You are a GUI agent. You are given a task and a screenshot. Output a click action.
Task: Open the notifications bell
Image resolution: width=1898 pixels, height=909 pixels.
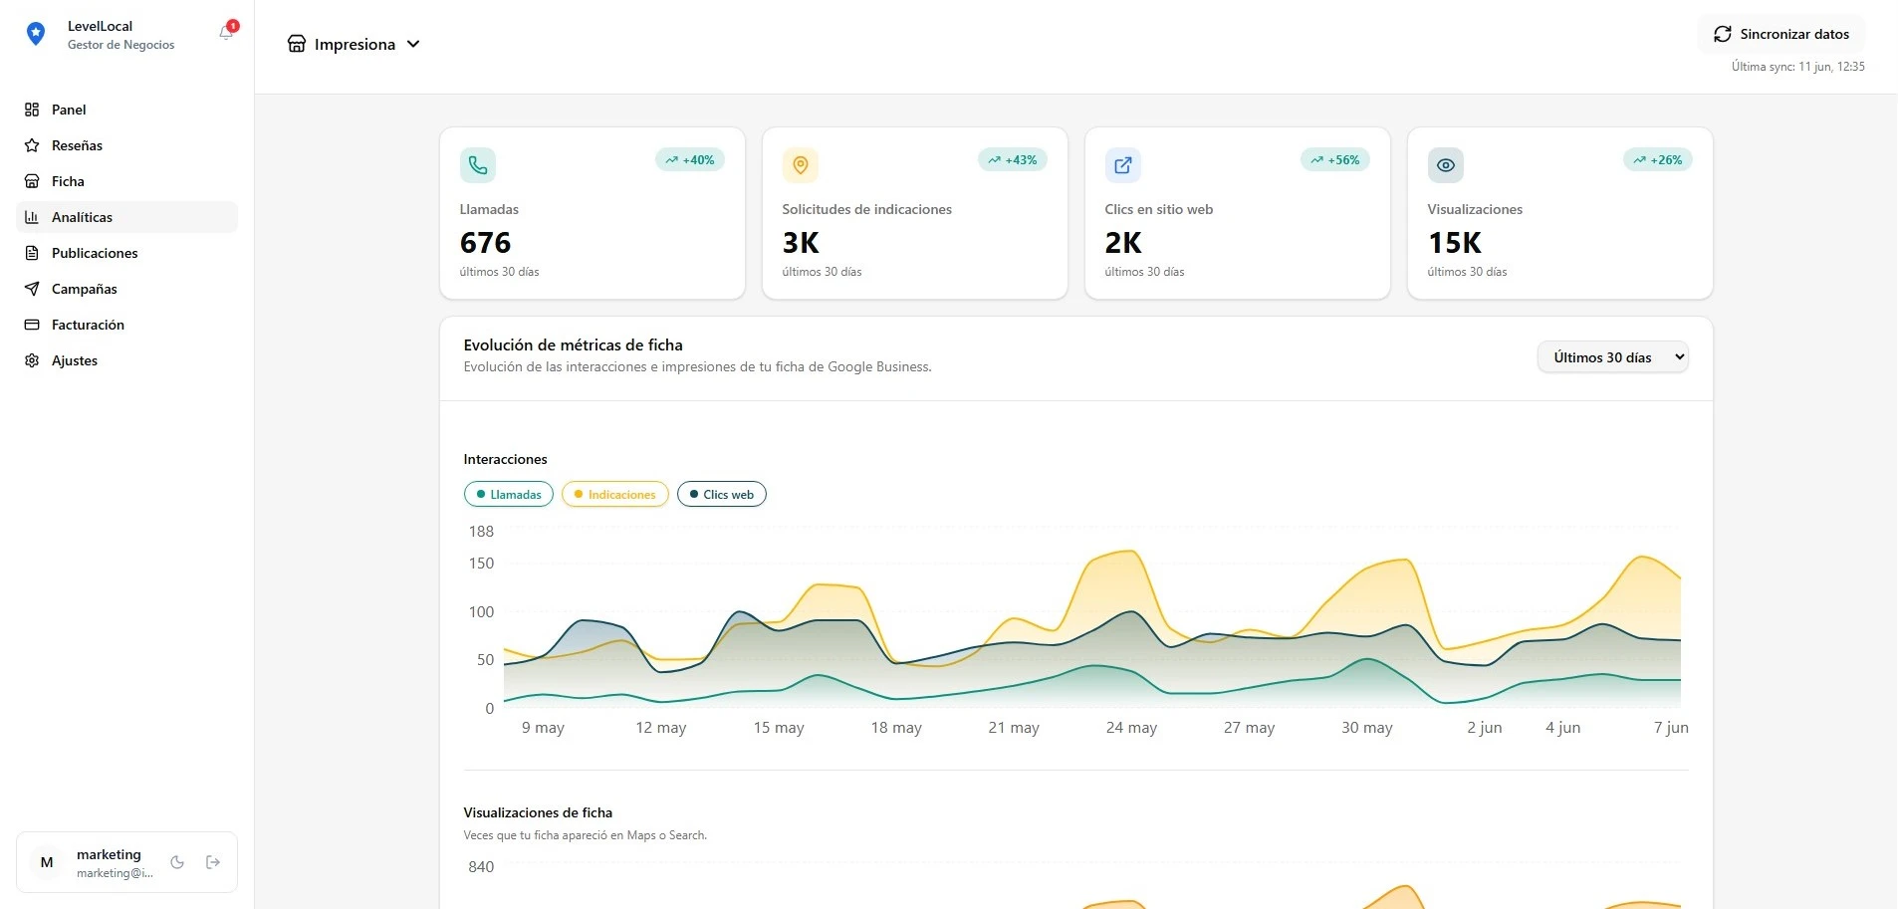[226, 33]
